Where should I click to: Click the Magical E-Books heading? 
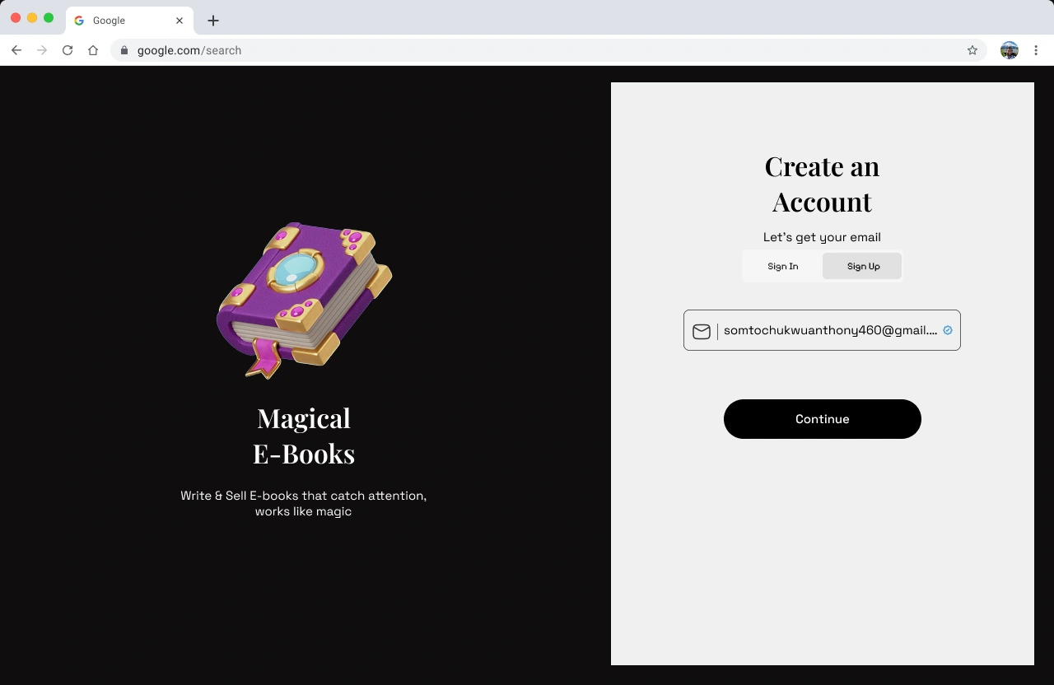point(304,436)
